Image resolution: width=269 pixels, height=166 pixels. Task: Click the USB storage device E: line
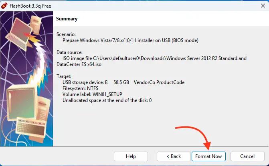pos(123,82)
